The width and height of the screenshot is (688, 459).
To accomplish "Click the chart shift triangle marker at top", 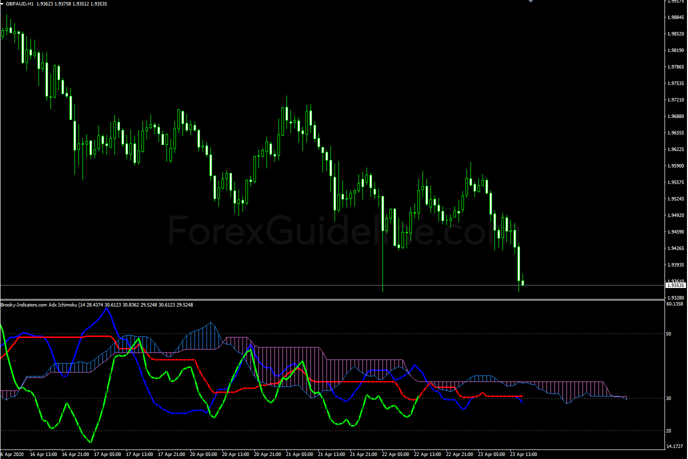I will click(x=530, y=1).
